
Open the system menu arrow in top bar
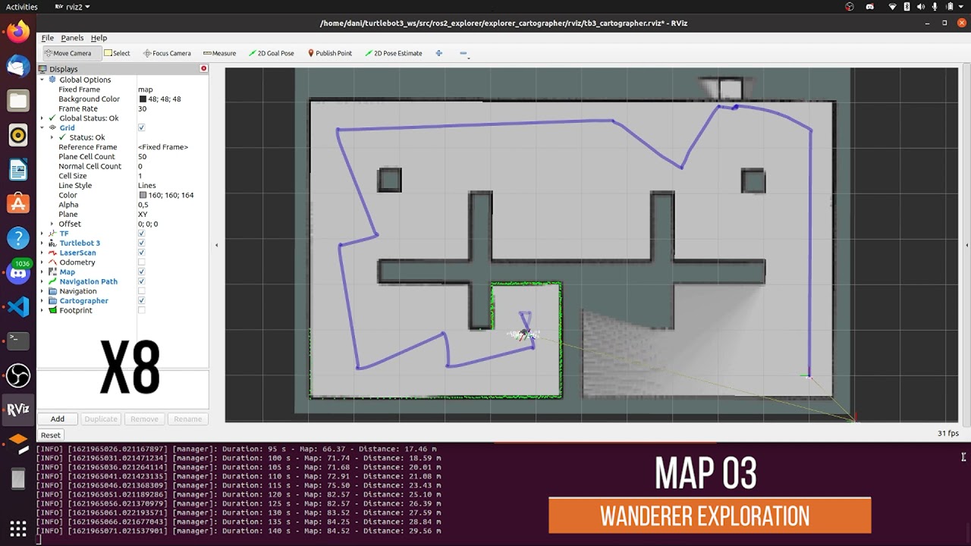[963, 7]
